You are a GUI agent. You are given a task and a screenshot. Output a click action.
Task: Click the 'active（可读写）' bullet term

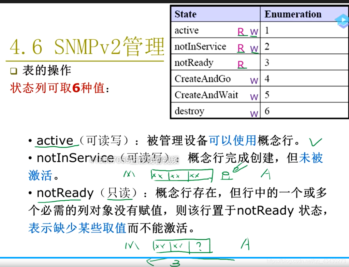click(x=83, y=140)
